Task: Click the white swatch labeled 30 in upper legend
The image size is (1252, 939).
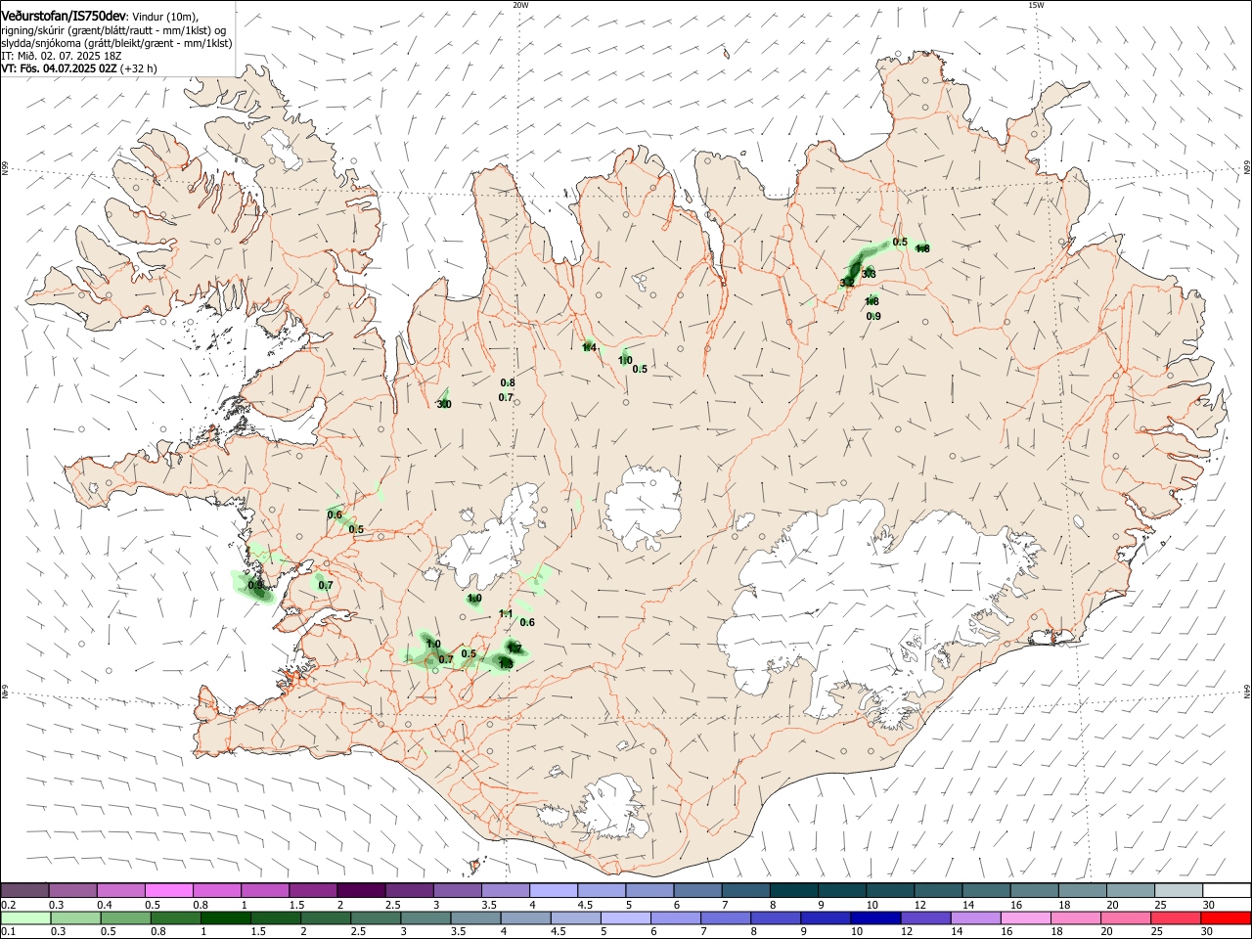Action: click(x=1227, y=891)
